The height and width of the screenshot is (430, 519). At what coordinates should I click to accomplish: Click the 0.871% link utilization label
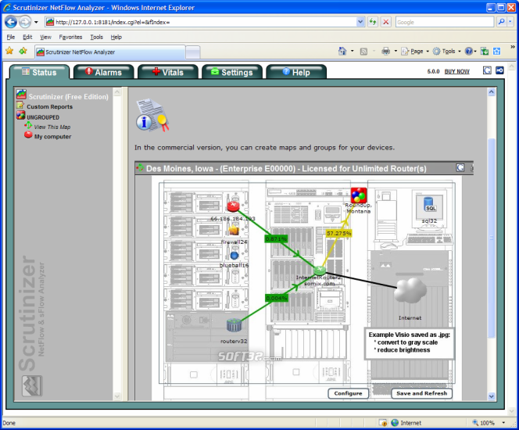[x=276, y=238]
